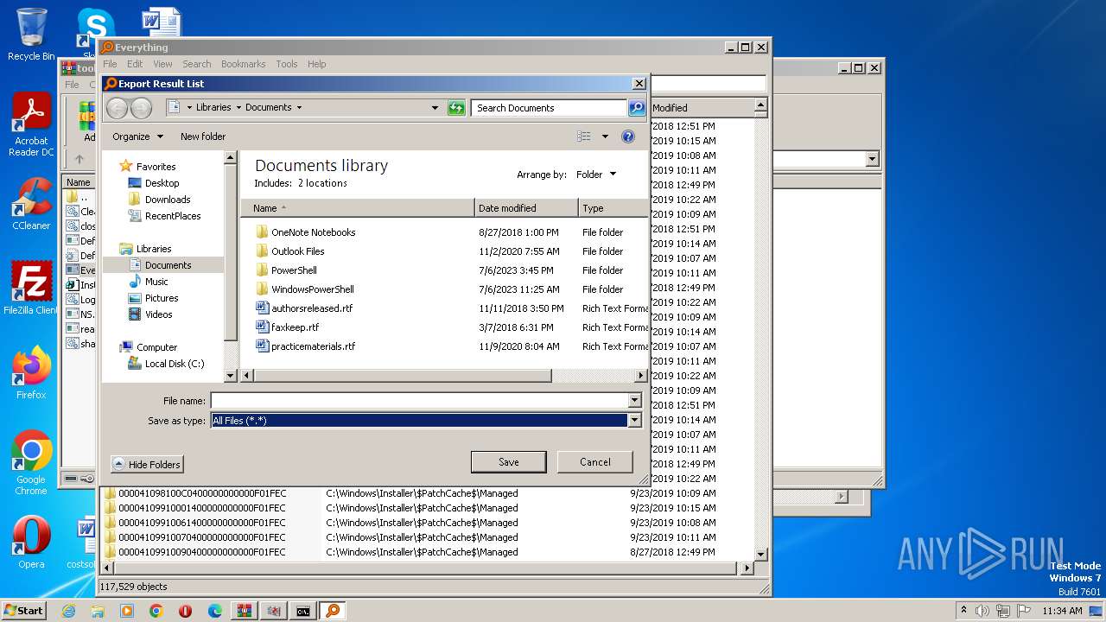Click Internet Explorer taskbar icon
The width and height of the screenshot is (1106, 622).
click(x=68, y=611)
